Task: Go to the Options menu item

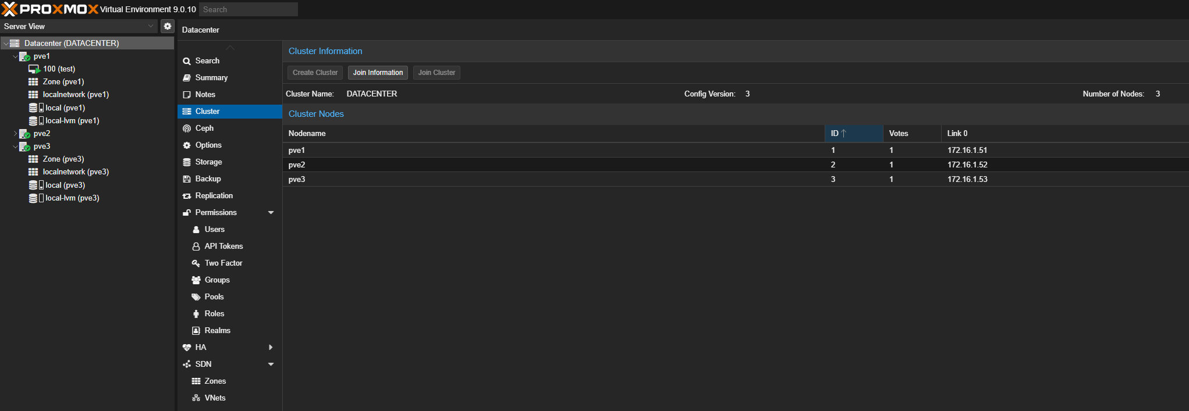Action: 208,145
